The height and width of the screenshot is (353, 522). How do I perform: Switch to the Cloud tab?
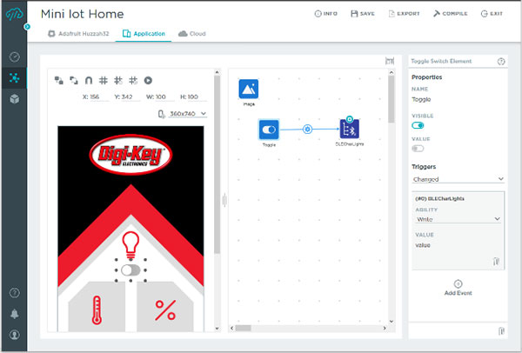tap(192, 34)
